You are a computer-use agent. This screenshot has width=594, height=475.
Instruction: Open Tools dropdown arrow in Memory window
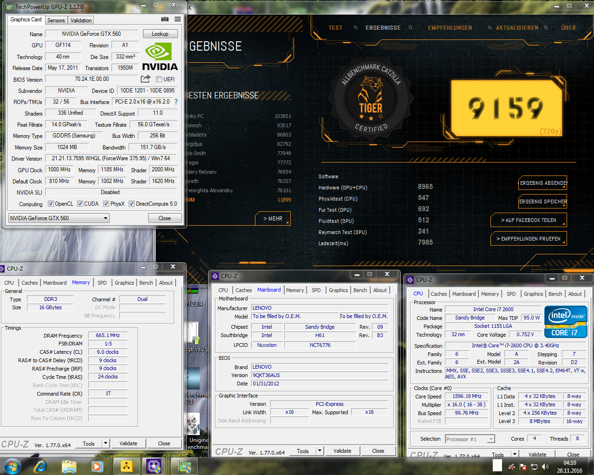pos(105,443)
